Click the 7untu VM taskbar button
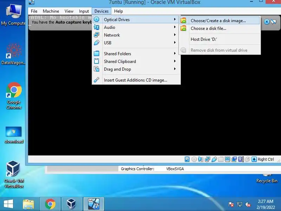This screenshot has width=281, height=211. pos(94,204)
